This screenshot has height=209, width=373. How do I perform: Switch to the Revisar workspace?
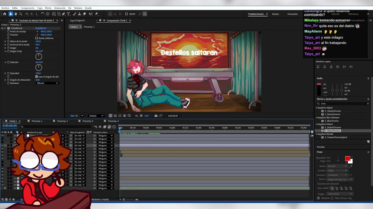coord(275,14)
